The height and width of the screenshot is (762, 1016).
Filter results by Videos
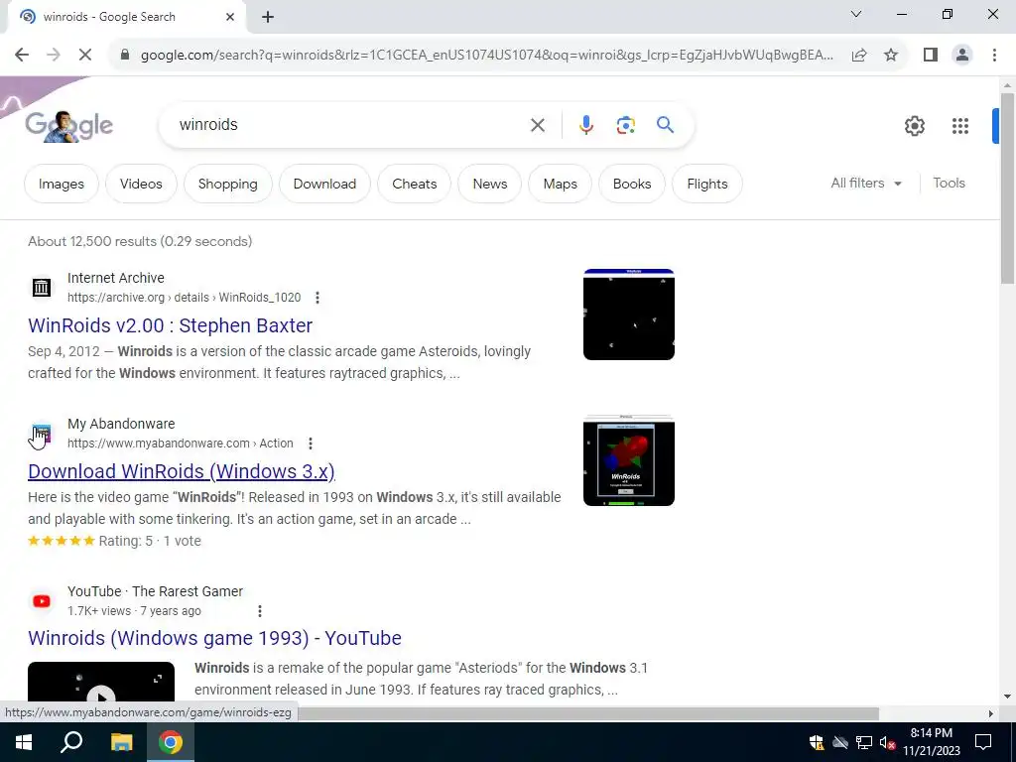(x=141, y=184)
